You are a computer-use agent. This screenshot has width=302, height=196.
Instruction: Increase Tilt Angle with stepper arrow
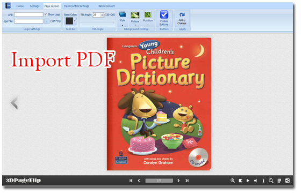coord(102,14)
